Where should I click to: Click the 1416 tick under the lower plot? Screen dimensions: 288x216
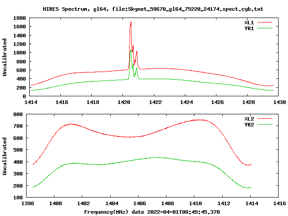(279, 203)
